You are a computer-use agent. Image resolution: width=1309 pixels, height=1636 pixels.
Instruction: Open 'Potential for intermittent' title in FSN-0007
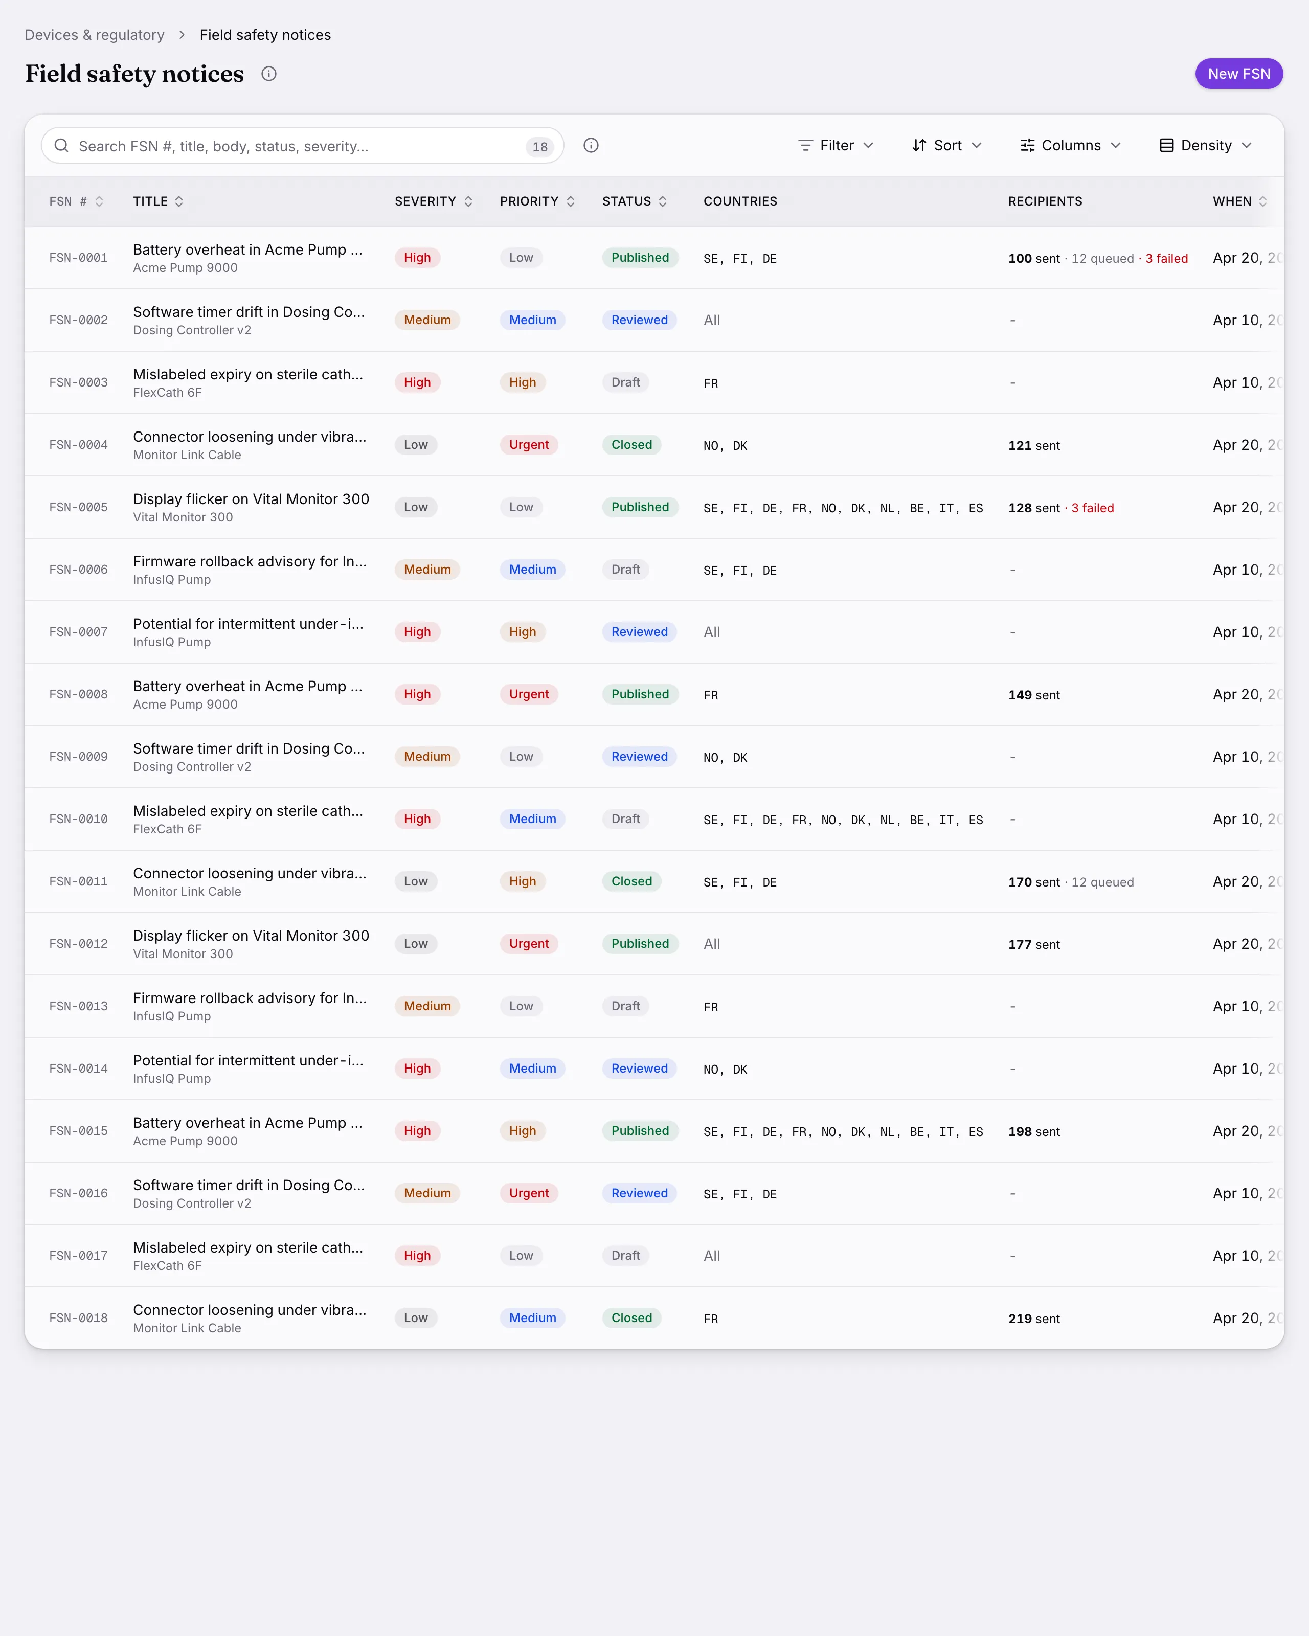248,624
